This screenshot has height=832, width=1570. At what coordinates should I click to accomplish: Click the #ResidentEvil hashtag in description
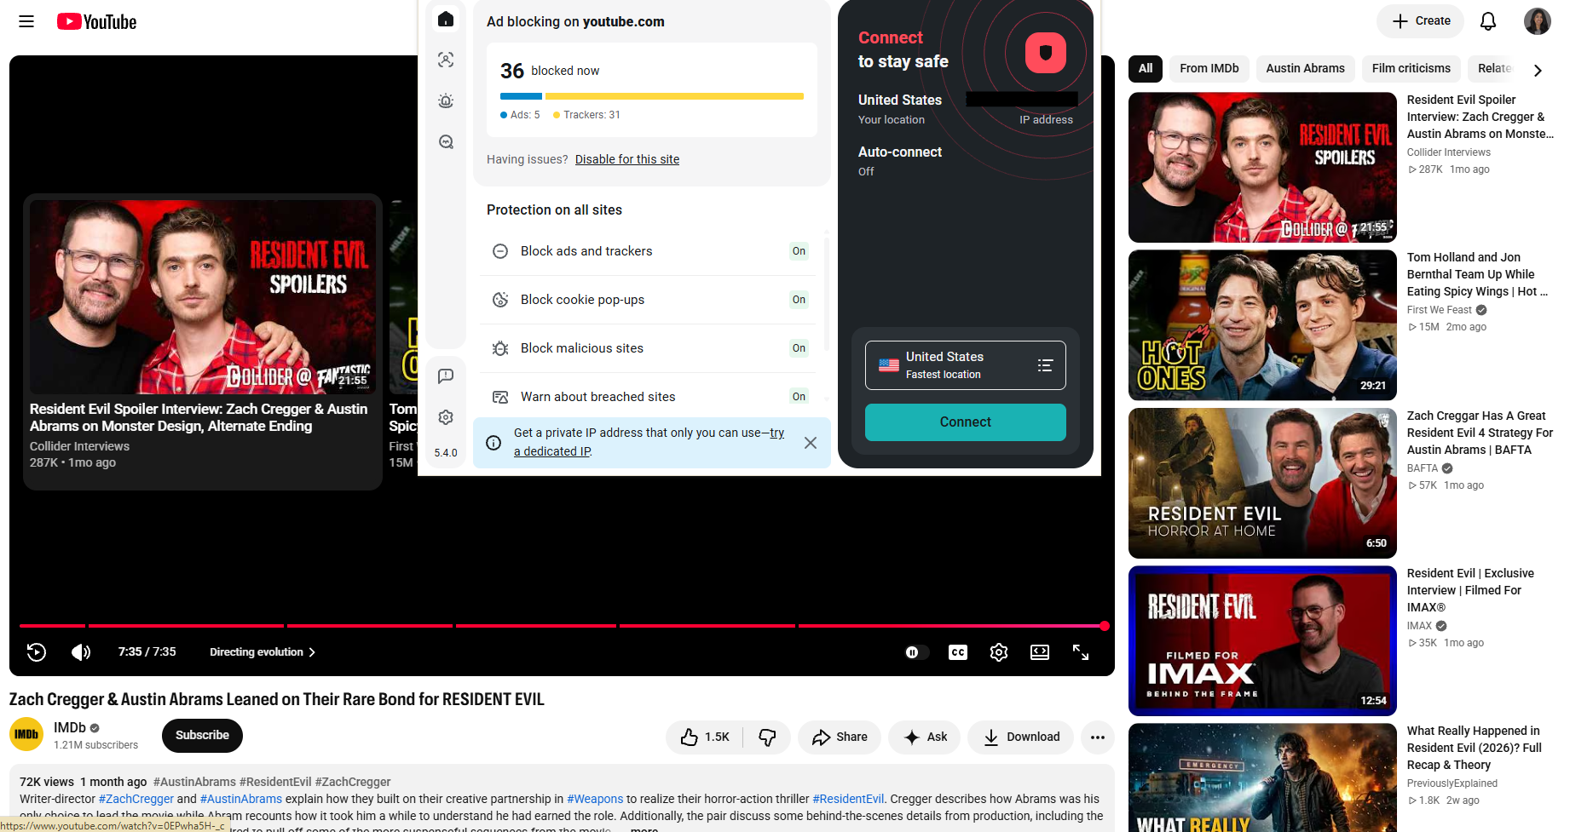(848, 799)
